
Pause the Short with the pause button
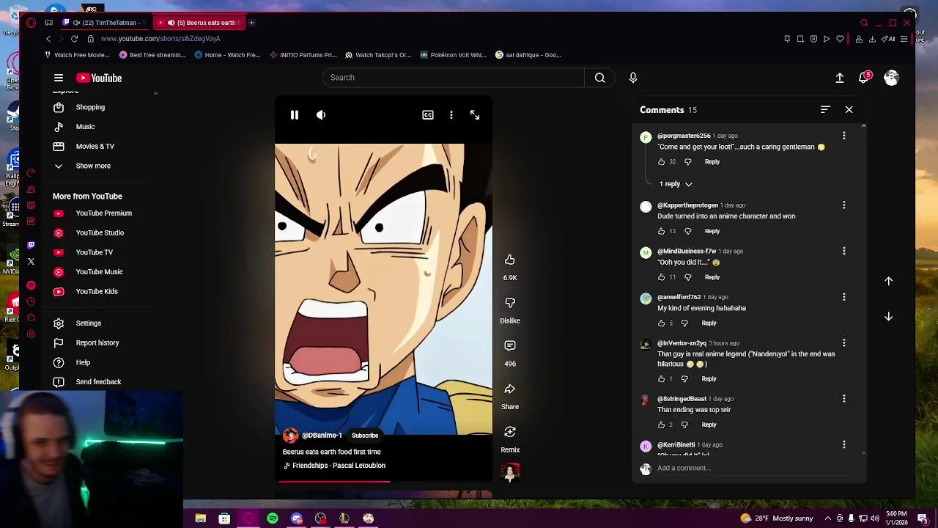tap(295, 115)
